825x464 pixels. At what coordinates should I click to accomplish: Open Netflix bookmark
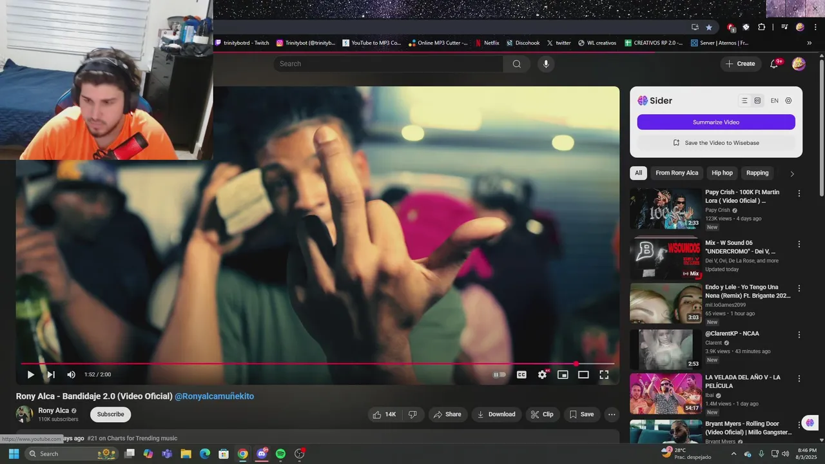(x=487, y=43)
